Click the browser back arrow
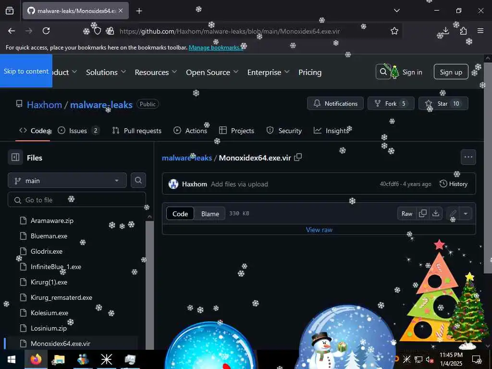The height and width of the screenshot is (369, 492). tap(12, 31)
